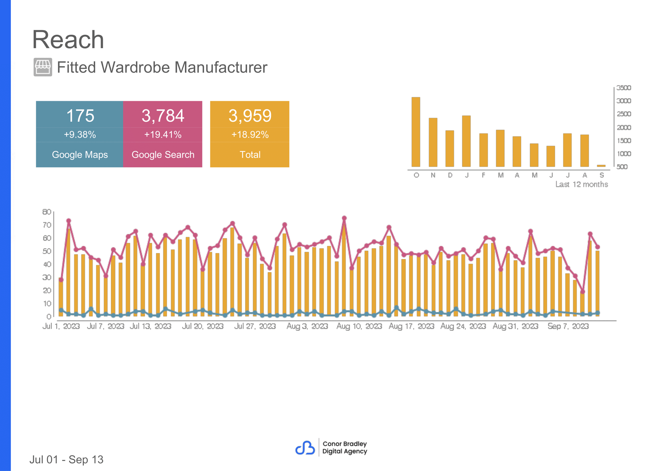Click the storefront icon beside Fitted Wardrobe Manufacturer

click(x=43, y=67)
